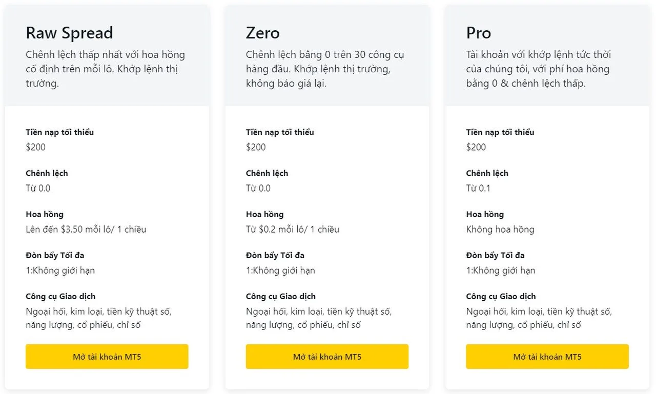Click the Pro account description text
The height and width of the screenshot is (394, 656).
(x=538, y=69)
